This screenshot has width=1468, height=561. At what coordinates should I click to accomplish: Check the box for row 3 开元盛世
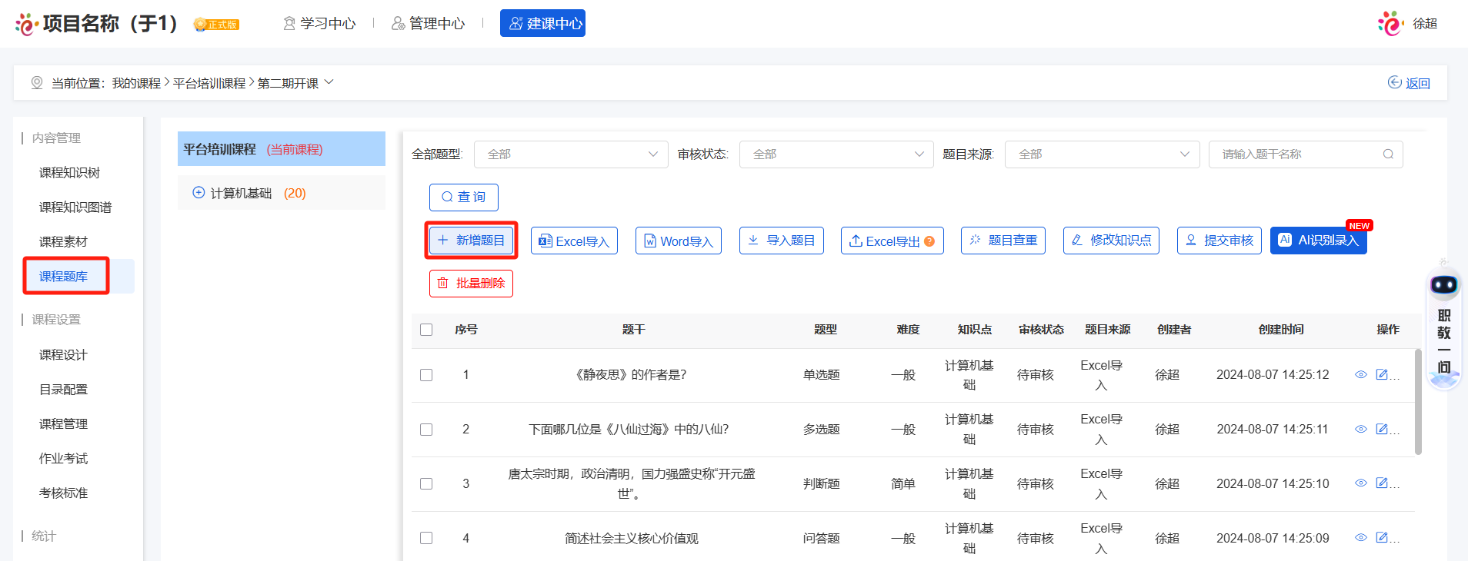click(426, 483)
